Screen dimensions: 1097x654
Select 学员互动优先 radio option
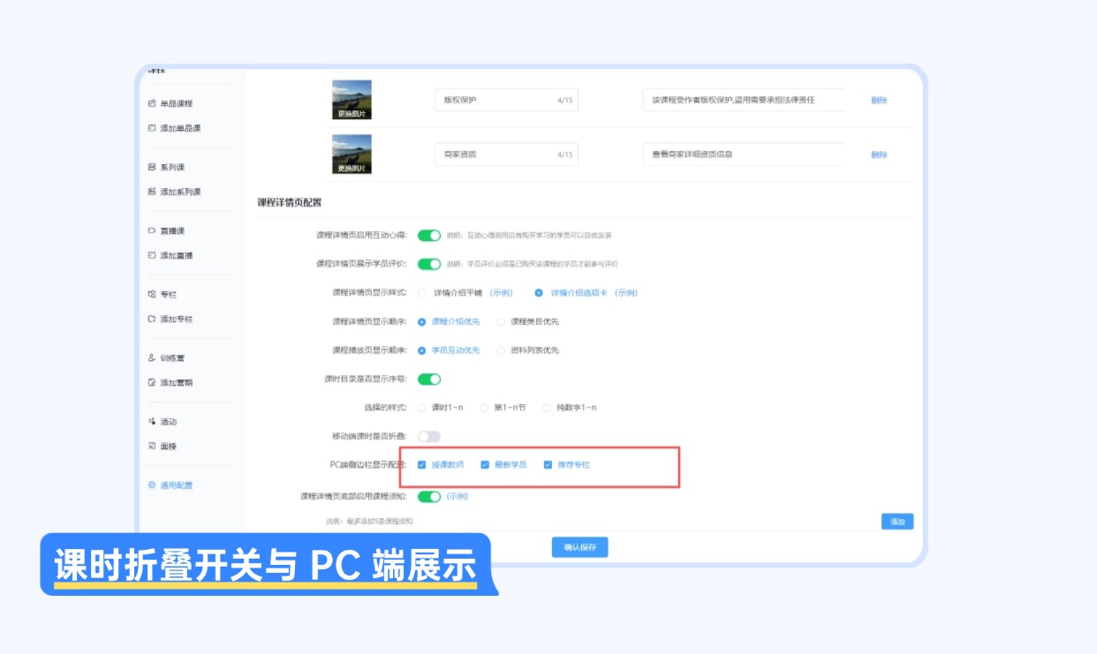pyautogui.click(x=422, y=350)
